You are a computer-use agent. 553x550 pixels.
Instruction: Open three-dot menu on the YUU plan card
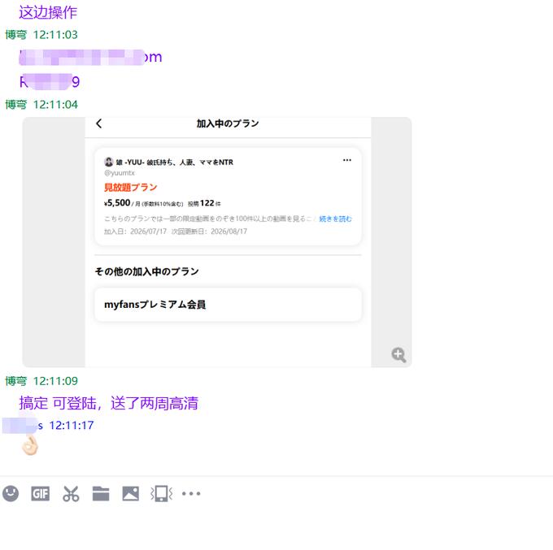347,160
